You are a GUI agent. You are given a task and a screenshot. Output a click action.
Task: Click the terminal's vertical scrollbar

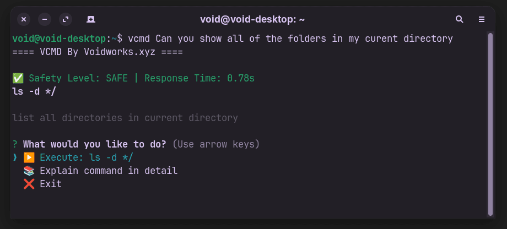(x=490, y=124)
